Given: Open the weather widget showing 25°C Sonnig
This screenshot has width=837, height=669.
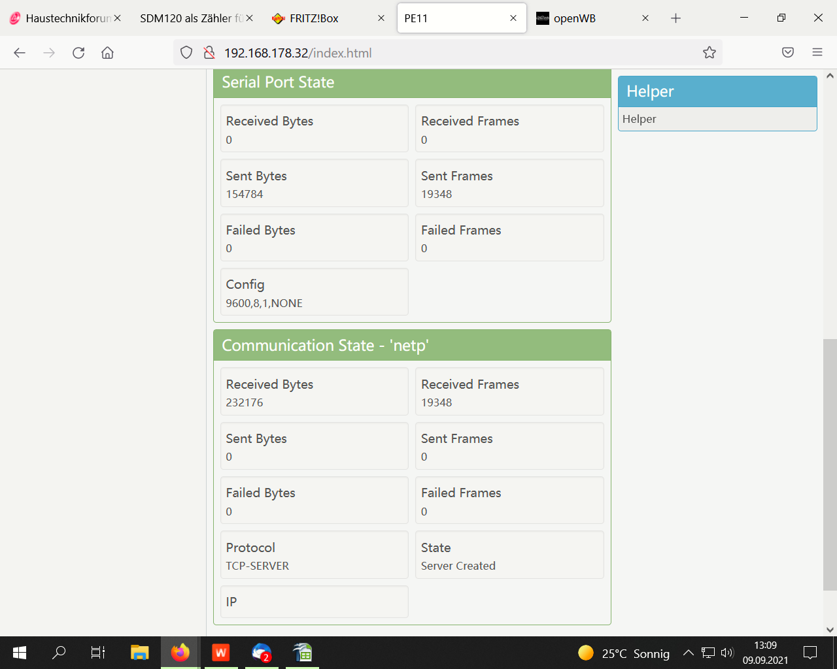Looking at the screenshot, I should tap(624, 653).
